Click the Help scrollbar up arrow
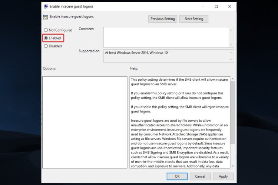 [x=233, y=79]
